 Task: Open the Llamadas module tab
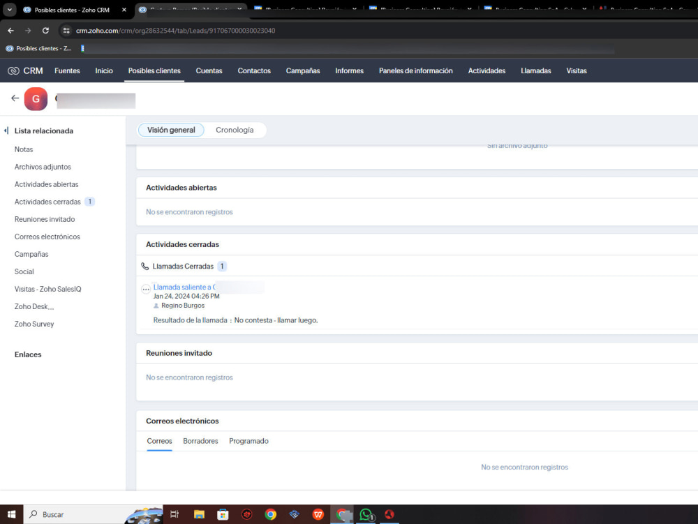click(x=536, y=70)
